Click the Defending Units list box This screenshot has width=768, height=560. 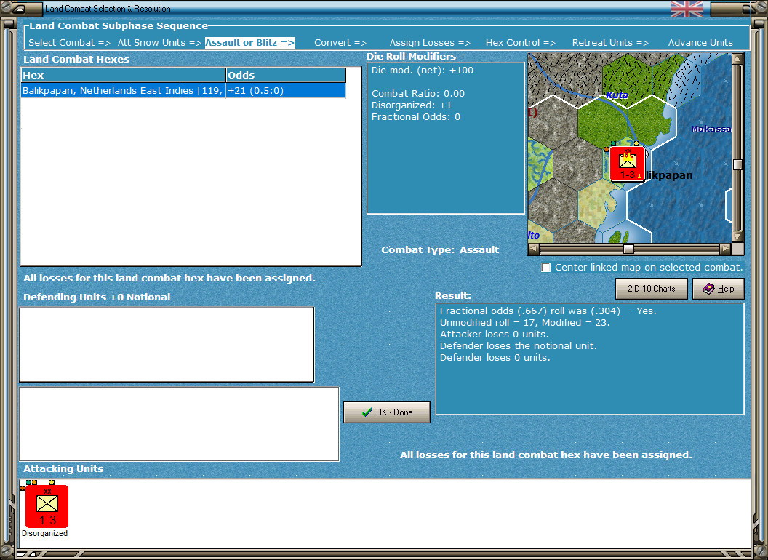[167, 345]
